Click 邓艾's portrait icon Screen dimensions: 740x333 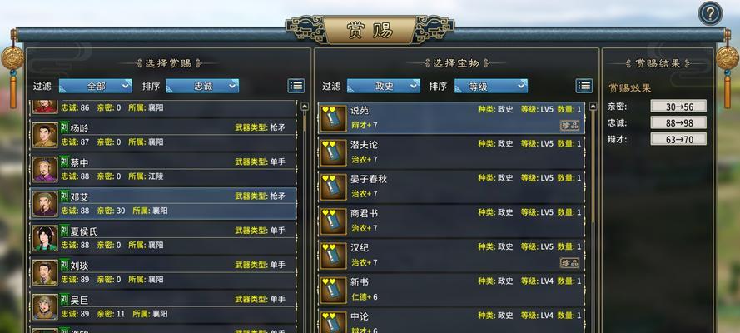[45, 204]
